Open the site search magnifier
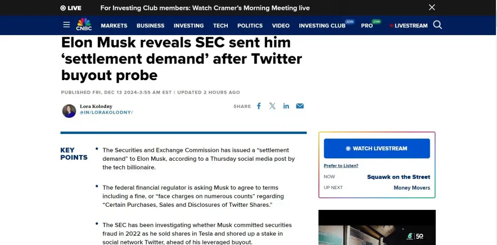497x245 pixels. click(437, 25)
